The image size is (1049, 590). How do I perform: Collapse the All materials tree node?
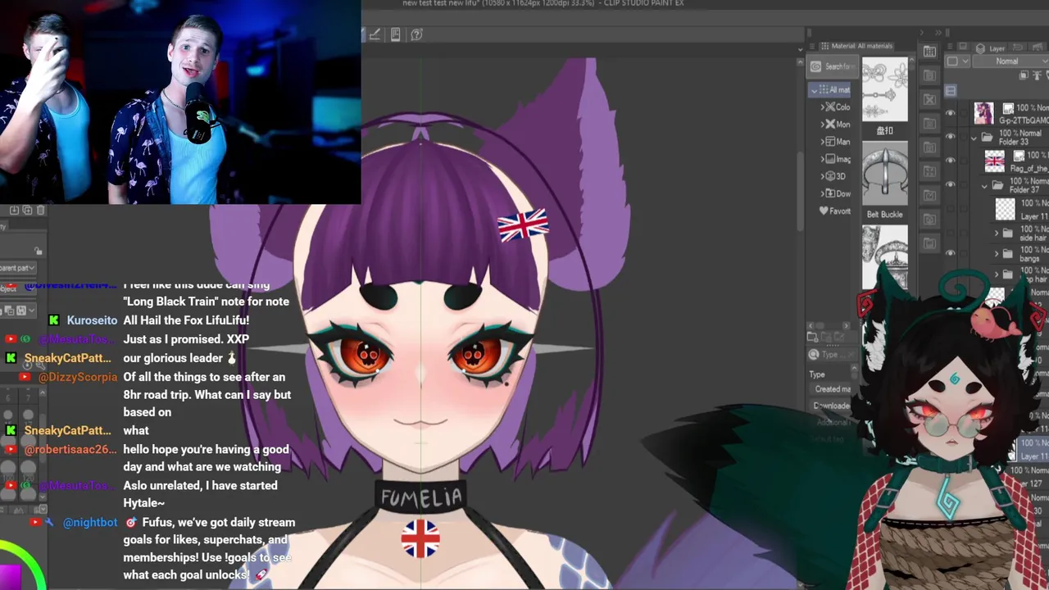click(x=814, y=89)
